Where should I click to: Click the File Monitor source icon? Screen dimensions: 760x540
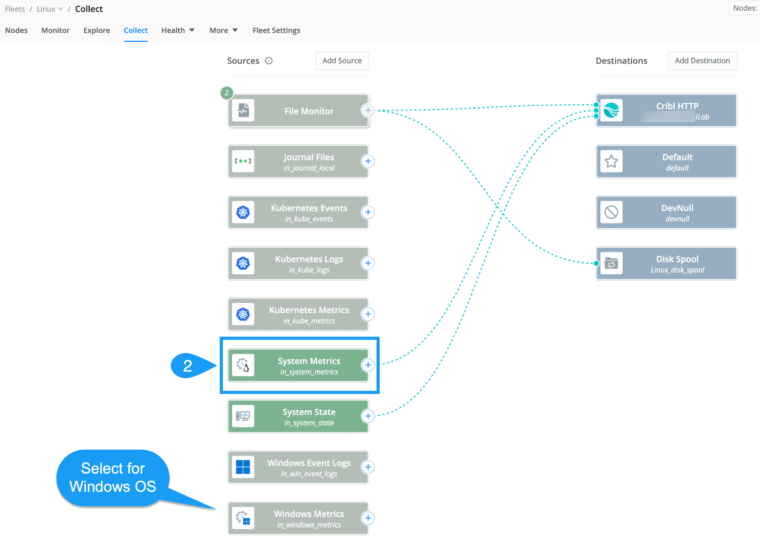pos(243,111)
